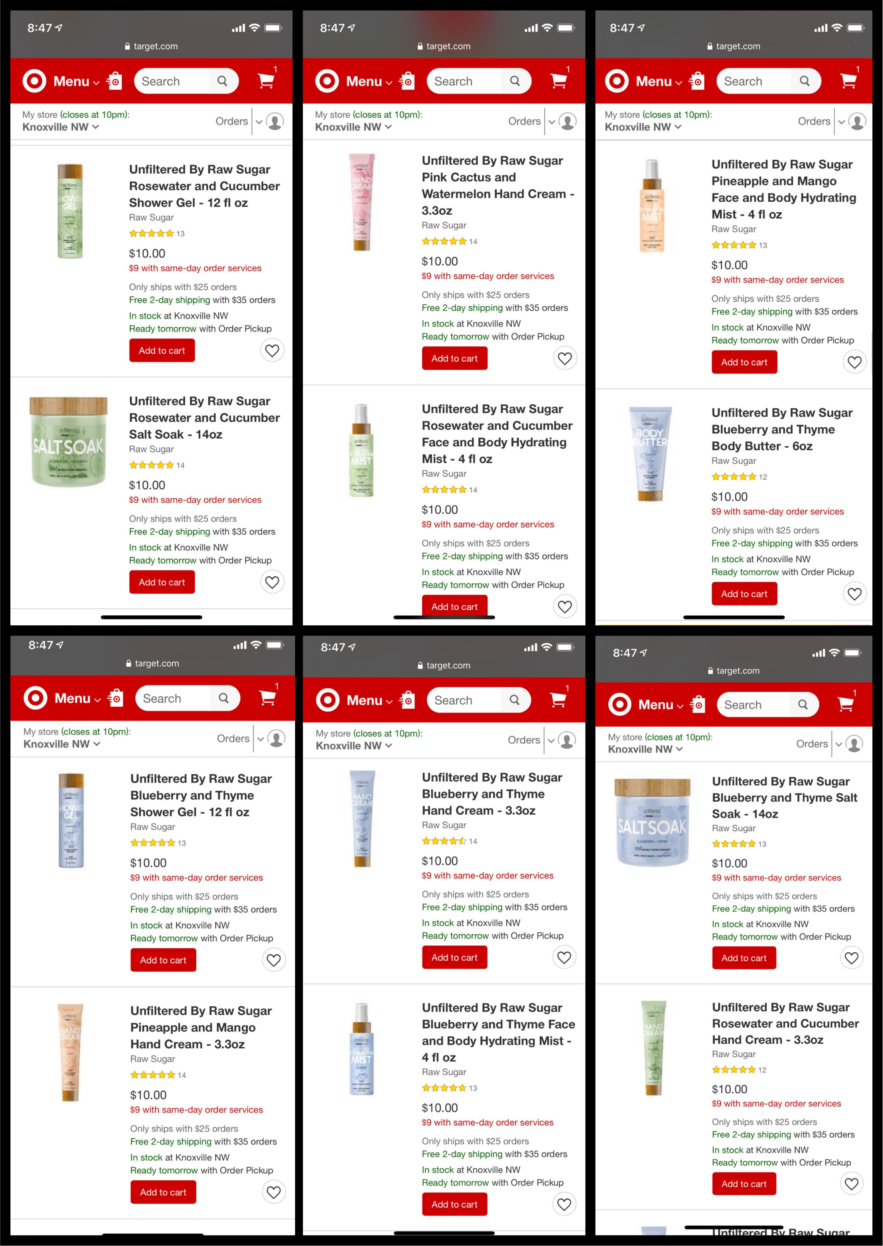Click Target bullseye logo above Pink Cactus Hand Cream
Screen dimensions: 883x1246
tap(327, 81)
